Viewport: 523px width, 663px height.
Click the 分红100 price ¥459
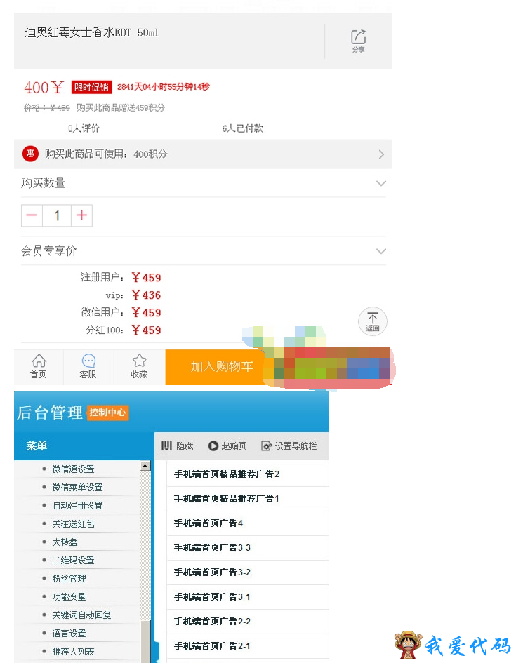[146, 330]
